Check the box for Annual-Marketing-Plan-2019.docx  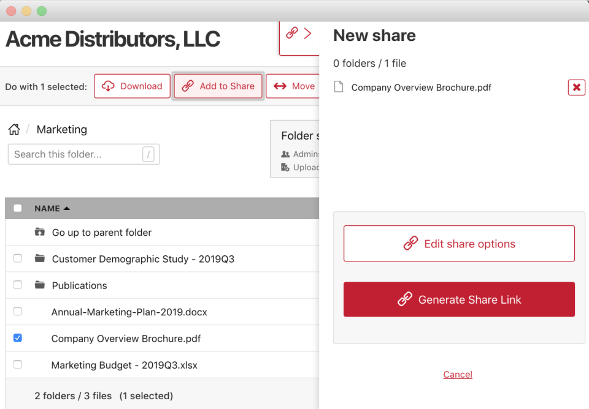point(17,312)
